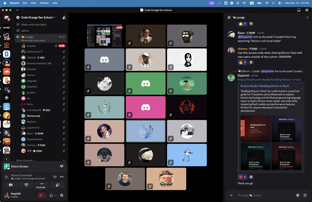The image size is (312, 202).
Task: Open the Discord menu in menu bar
Action: point(14,3)
